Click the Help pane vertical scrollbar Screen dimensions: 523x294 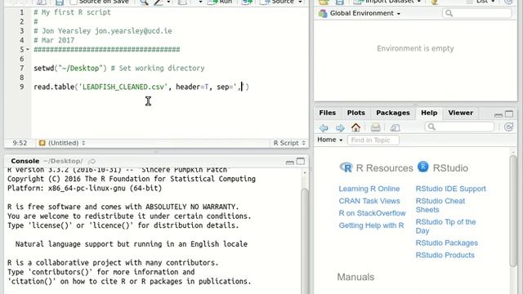coord(513,211)
